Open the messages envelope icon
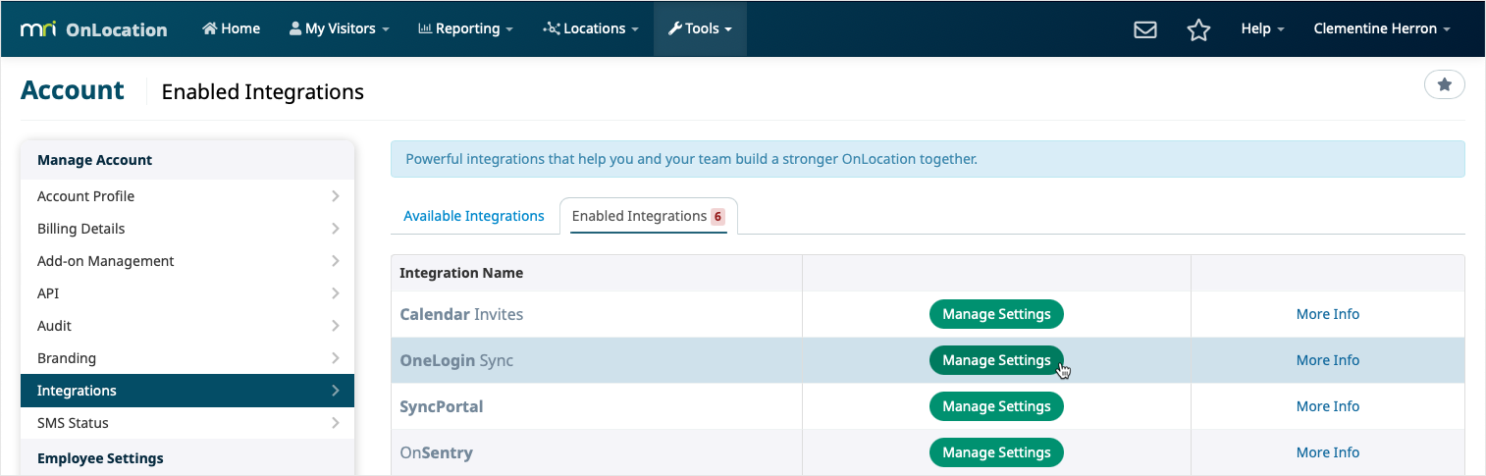The image size is (1486, 476). 1144,29
